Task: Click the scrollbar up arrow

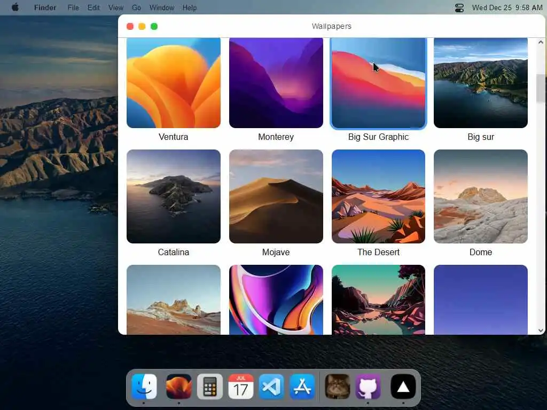Action: click(x=541, y=42)
